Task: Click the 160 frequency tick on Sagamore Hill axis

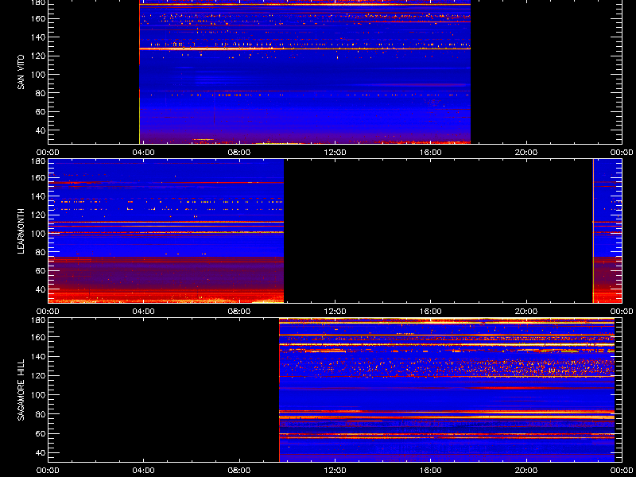Action: [x=38, y=337]
